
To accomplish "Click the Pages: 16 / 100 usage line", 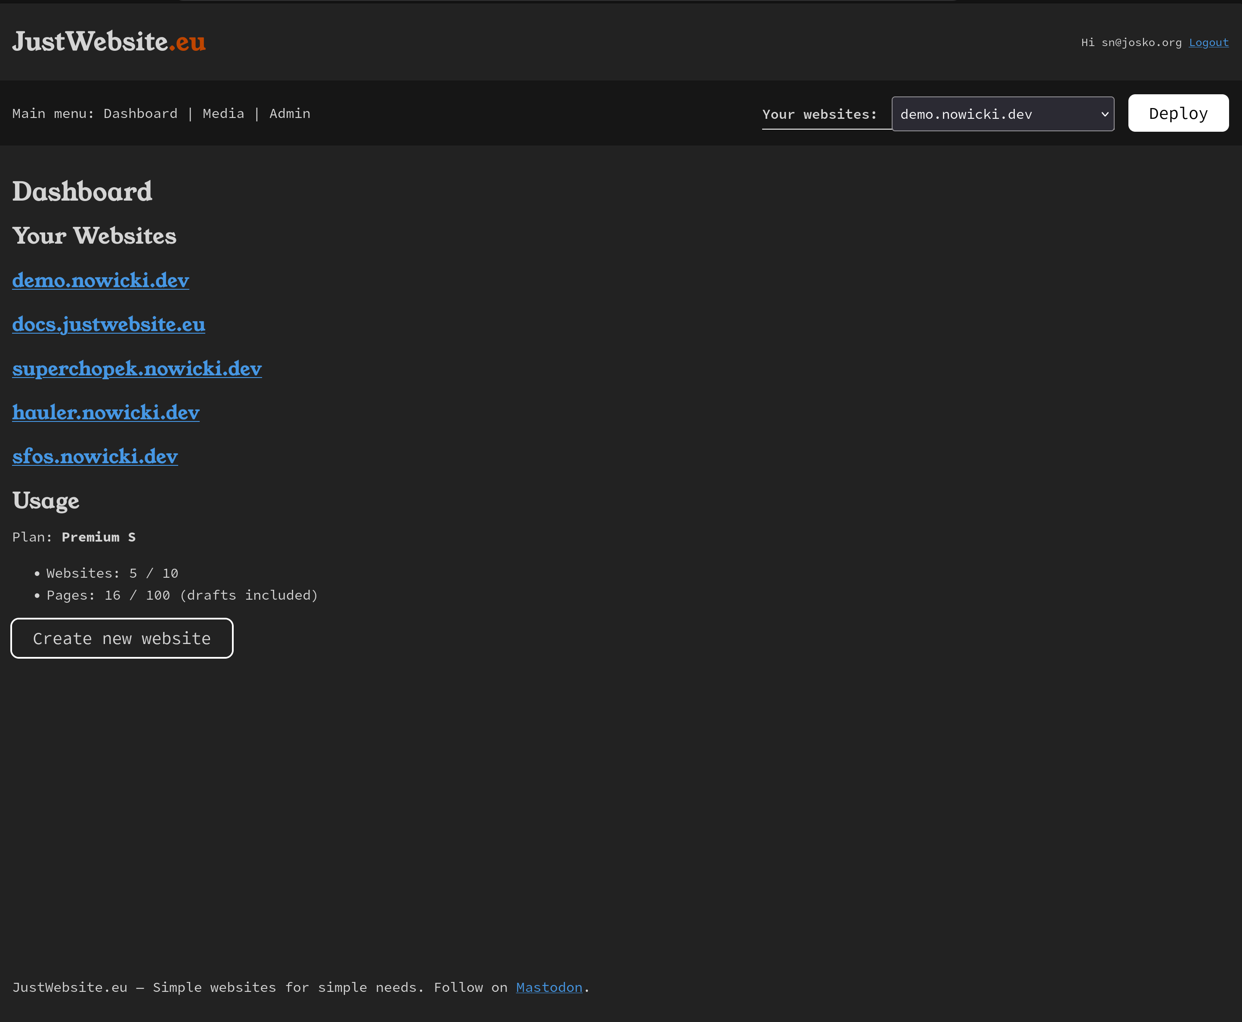I will click(x=182, y=595).
